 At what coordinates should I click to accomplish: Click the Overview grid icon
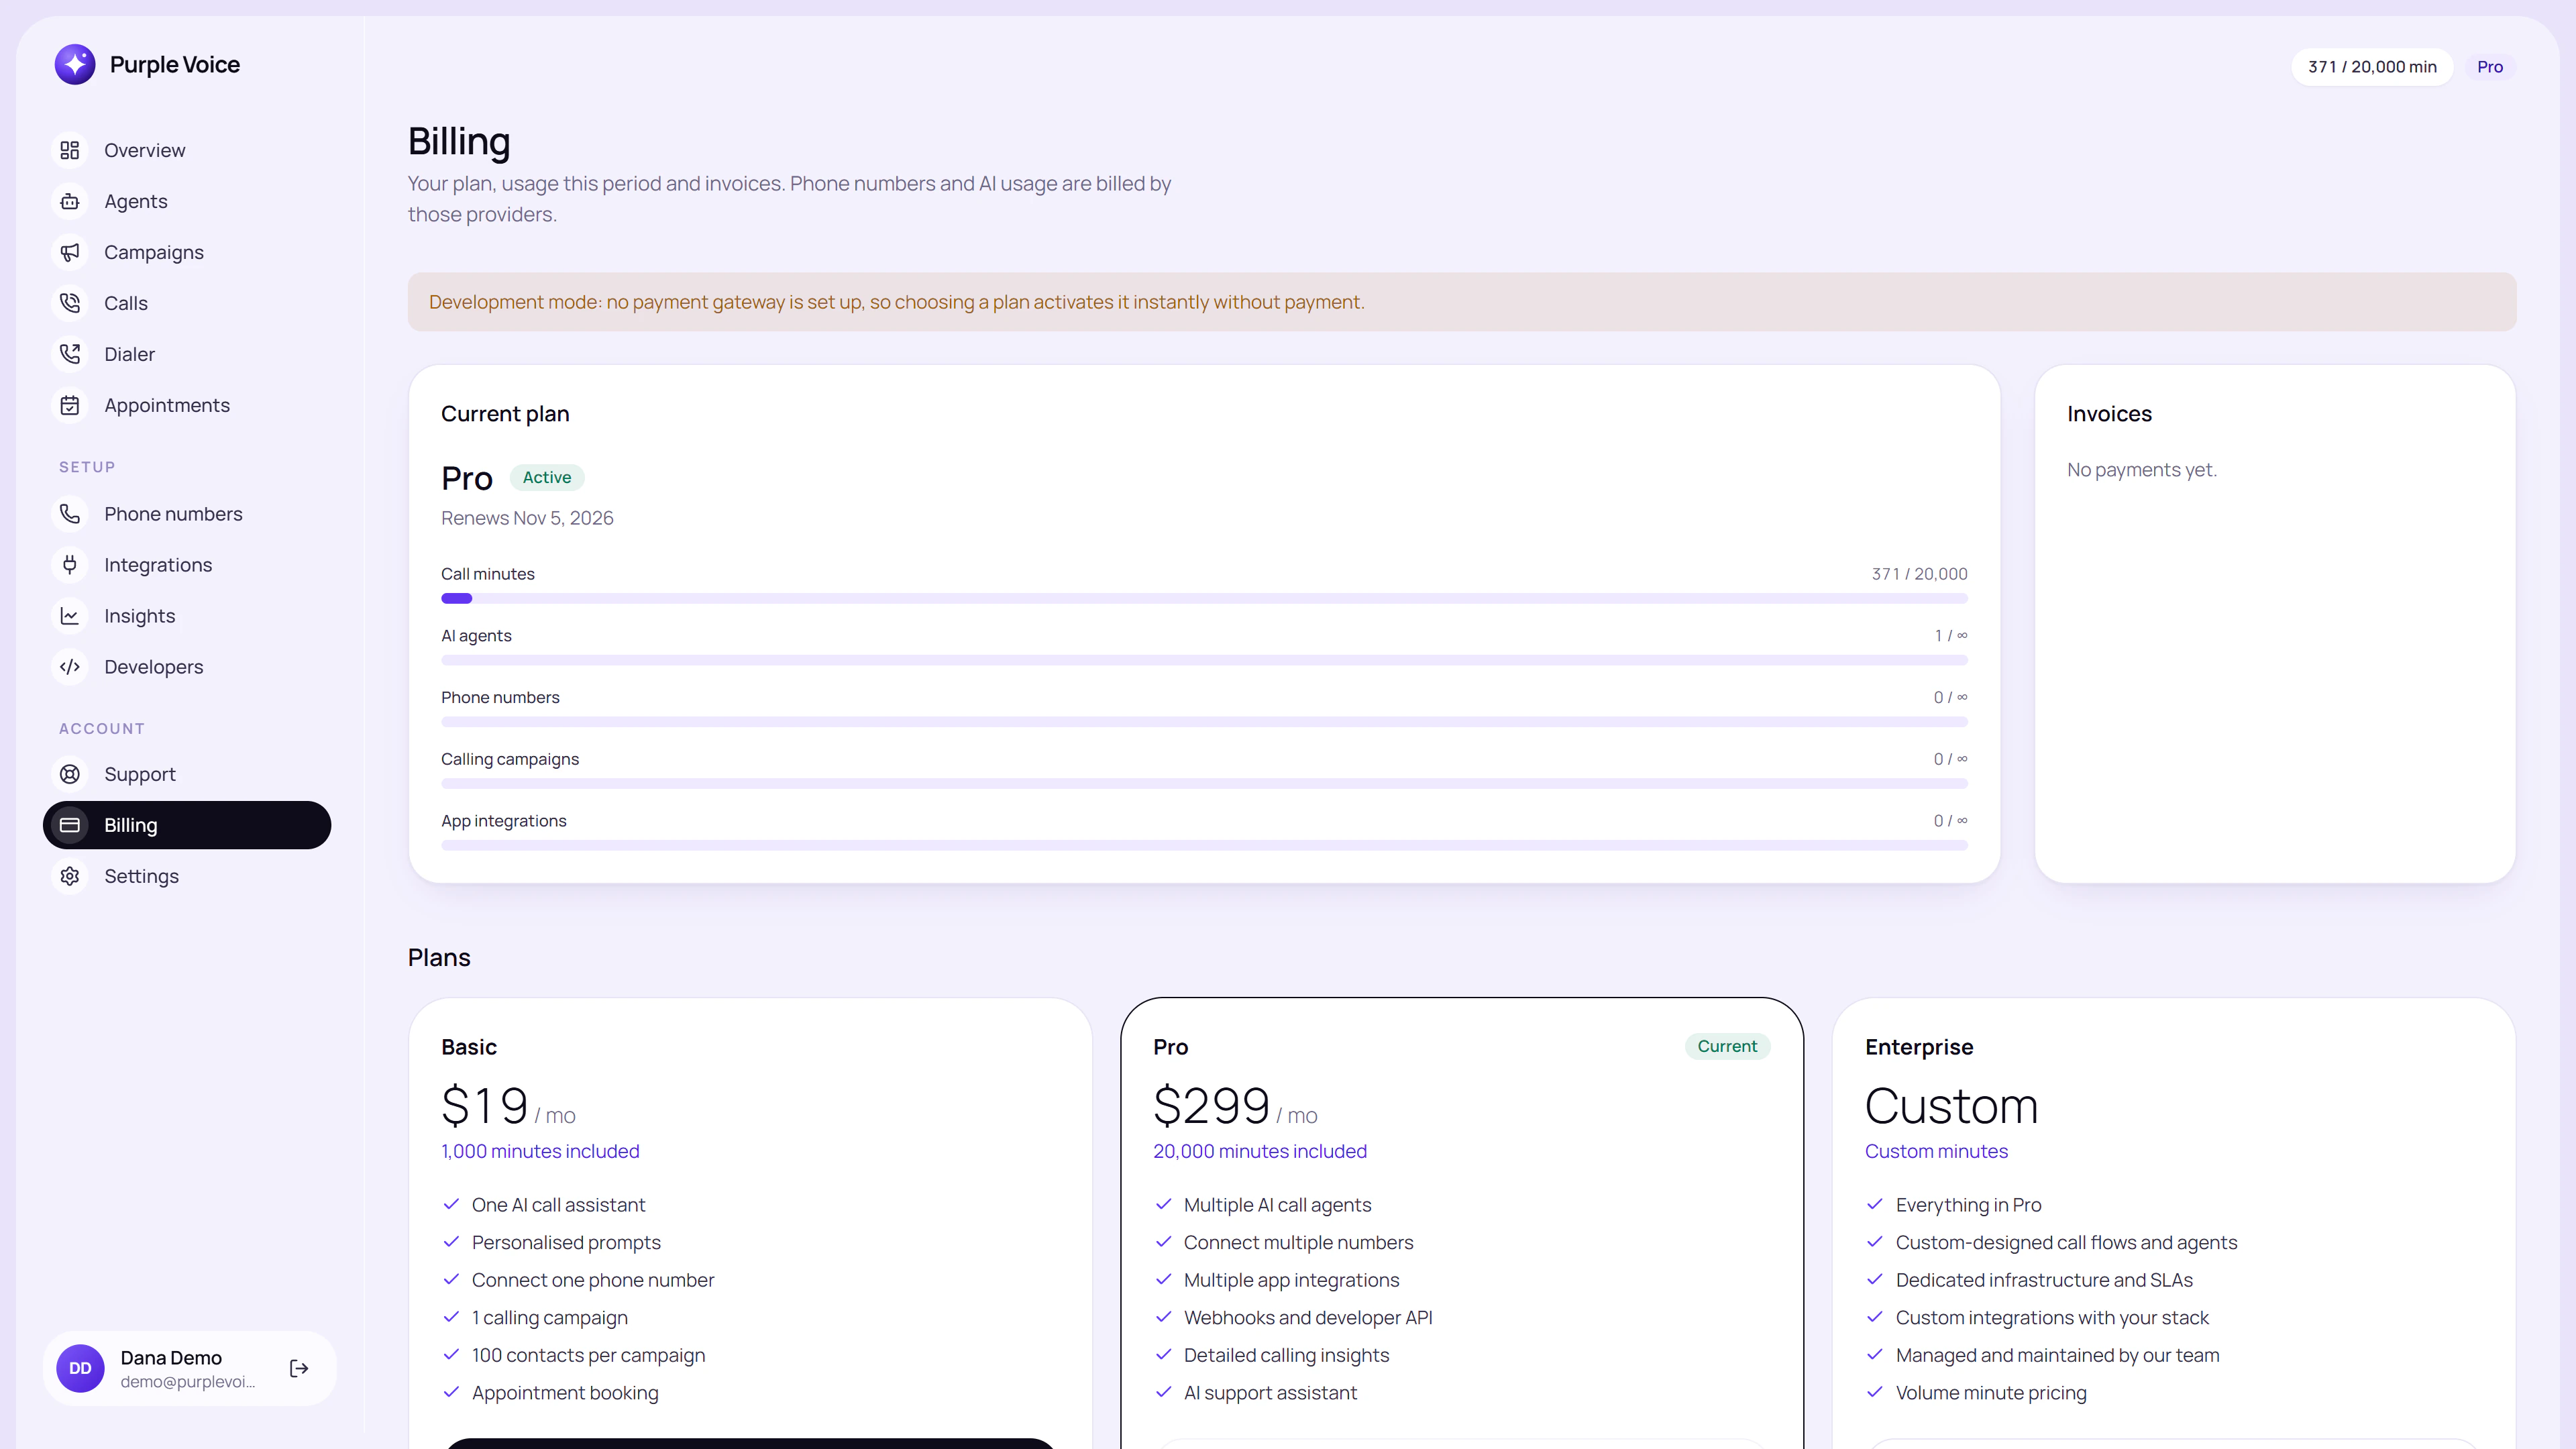tap(70, 150)
